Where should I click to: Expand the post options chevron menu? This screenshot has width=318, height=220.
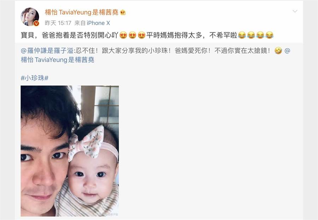point(295,11)
